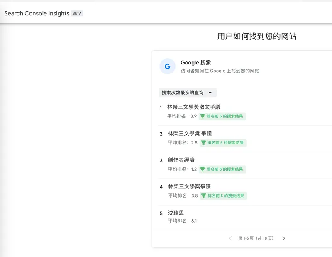This screenshot has width=332, height=257.
Task: Click the BETA label badge
Action: (x=77, y=13)
